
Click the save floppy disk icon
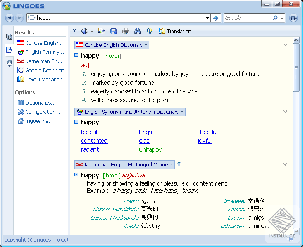[x=113, y=31]
